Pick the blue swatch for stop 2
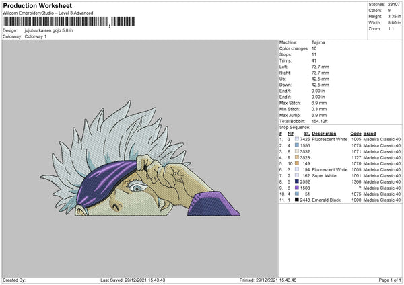 point(297,145)
